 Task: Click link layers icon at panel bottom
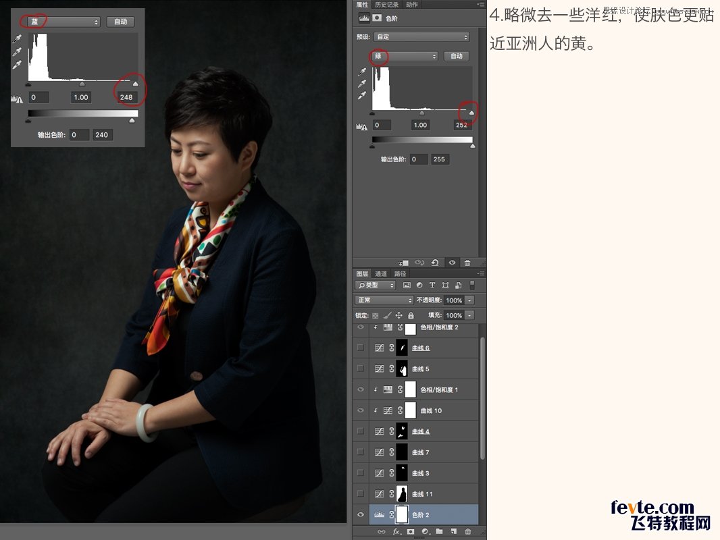click(381, 532)
